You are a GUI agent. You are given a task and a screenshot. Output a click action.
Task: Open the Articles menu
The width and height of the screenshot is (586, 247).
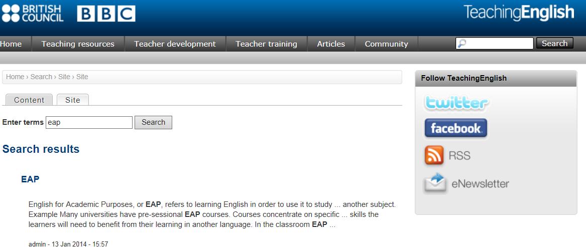pyautogui.click(x=331, y=44)
